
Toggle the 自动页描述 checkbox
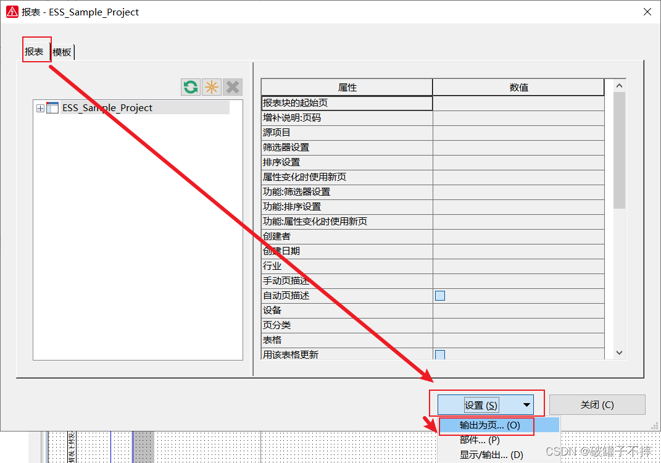pos(440,296)
